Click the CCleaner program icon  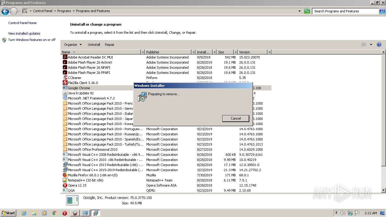click(65, 78)
